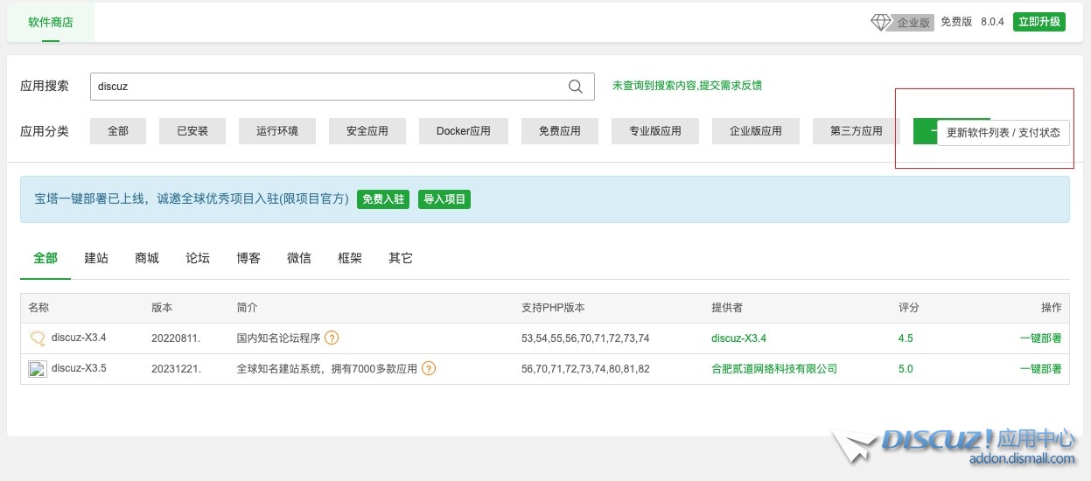Click version number 8.0.4
Image resolution: width=1091 pixels, height=481 pixels.
click(x=992, y=22)
